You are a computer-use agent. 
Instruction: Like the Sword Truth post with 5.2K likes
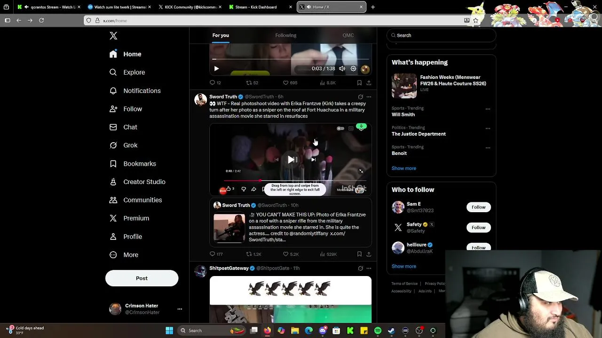[x=291, y=254]
